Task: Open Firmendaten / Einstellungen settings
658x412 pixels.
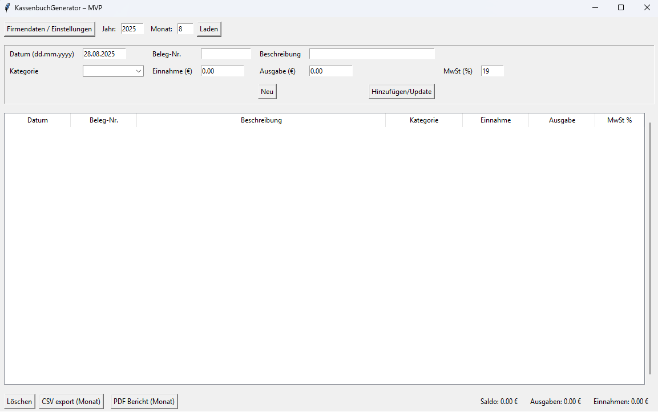Action: [x=49, y=29]
